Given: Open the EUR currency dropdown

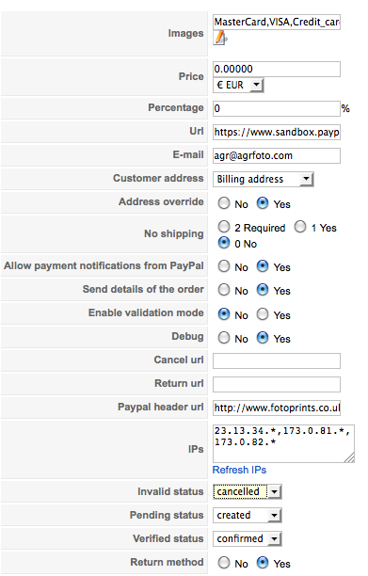Looking at the screenshot, I should [x=238, y=86].
